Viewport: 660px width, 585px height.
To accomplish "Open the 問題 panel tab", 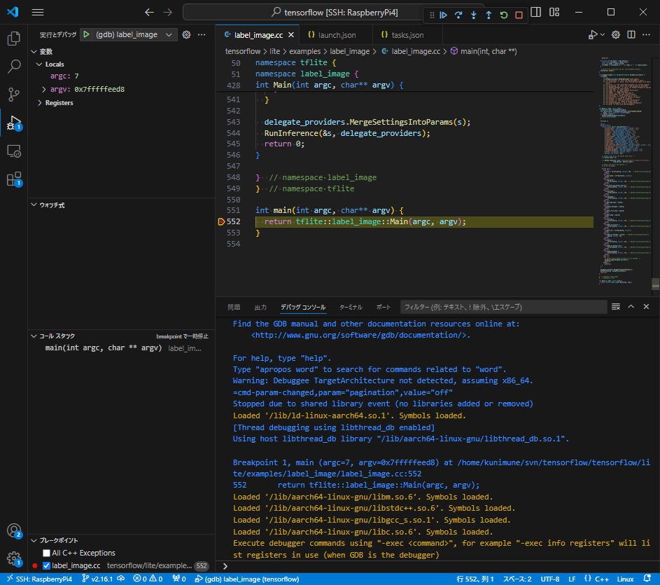I will [234, 308].
